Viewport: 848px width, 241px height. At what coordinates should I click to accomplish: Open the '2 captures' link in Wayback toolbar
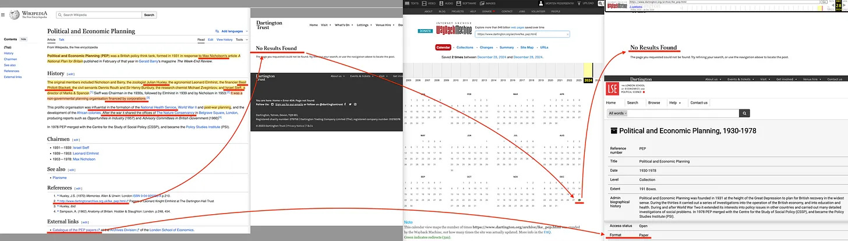636,6
